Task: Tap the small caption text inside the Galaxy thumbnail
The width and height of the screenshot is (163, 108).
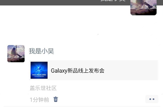Action: [39, 75]
